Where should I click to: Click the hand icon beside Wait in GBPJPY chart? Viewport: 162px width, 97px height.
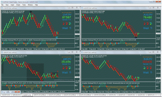[70, 72]
